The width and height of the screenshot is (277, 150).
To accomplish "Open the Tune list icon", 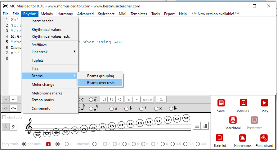I will pyautogui.click(x=220, y=138).
